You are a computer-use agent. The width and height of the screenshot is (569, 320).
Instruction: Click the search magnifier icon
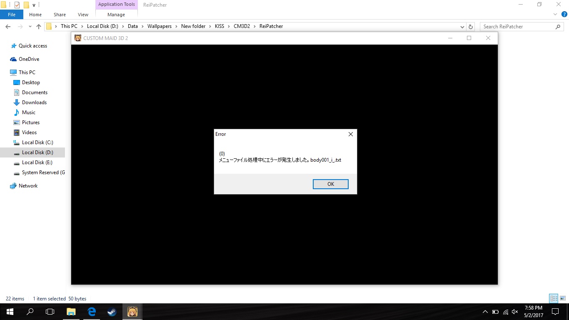click(x=558, y=27)
